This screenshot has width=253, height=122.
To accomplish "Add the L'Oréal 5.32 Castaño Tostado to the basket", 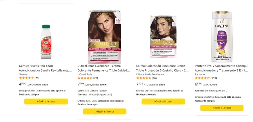I will pos(105,111).
